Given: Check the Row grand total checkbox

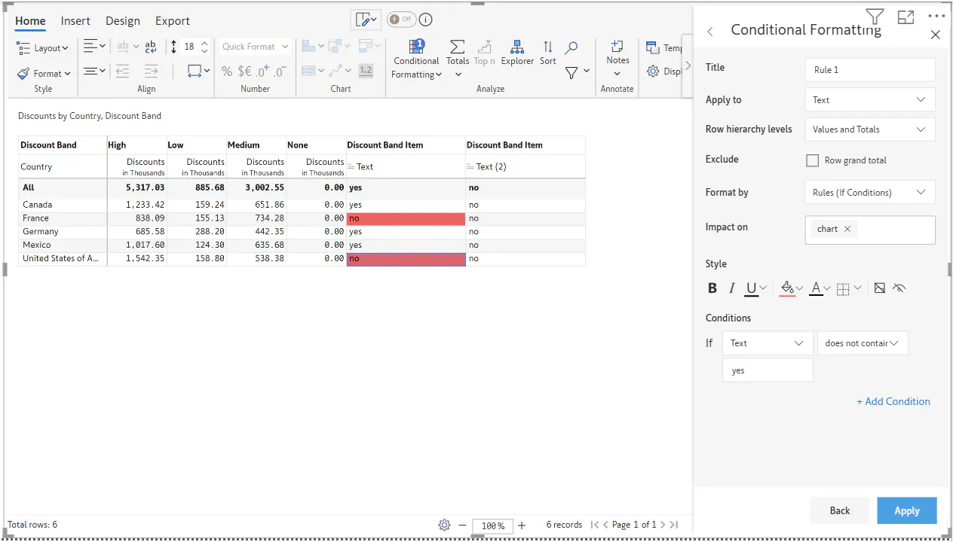Looking at the screenshot, I should tap(812, 160).
